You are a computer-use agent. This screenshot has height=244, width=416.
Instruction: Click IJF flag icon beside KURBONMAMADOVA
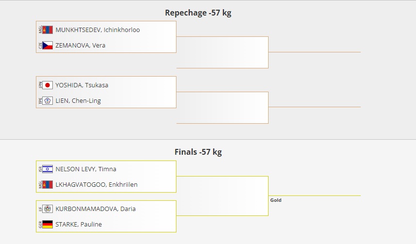coord(48,209)
